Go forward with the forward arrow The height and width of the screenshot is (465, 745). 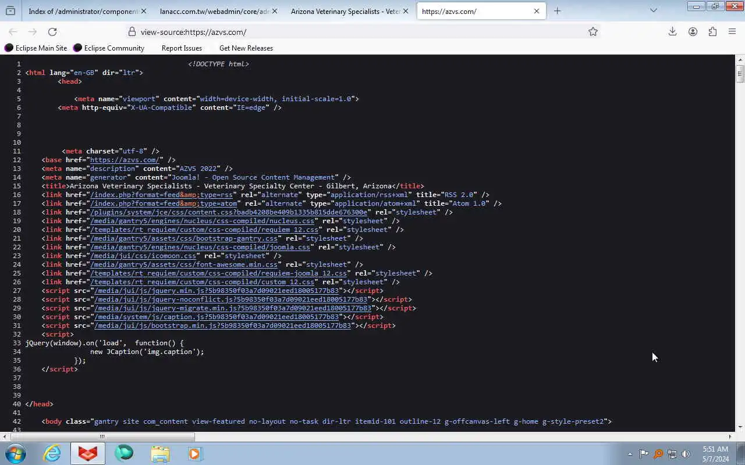[33, 32]
